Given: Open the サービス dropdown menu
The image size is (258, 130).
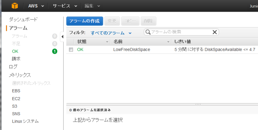Looking at the screenshot, I should 65,6.
